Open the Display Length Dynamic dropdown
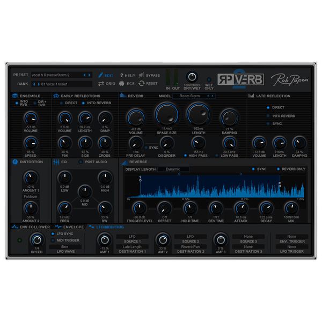Viewport: 322px width, 322px height. [x=173, y=169]
